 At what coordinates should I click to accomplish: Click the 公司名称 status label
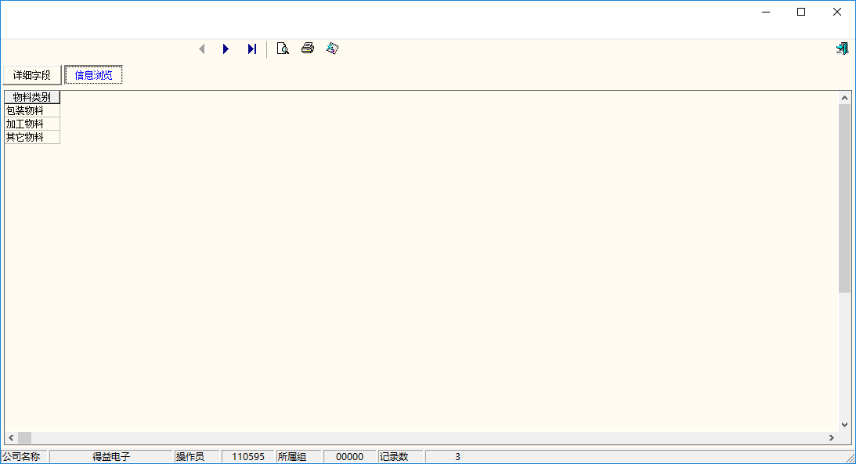click(x=22, y=457)
